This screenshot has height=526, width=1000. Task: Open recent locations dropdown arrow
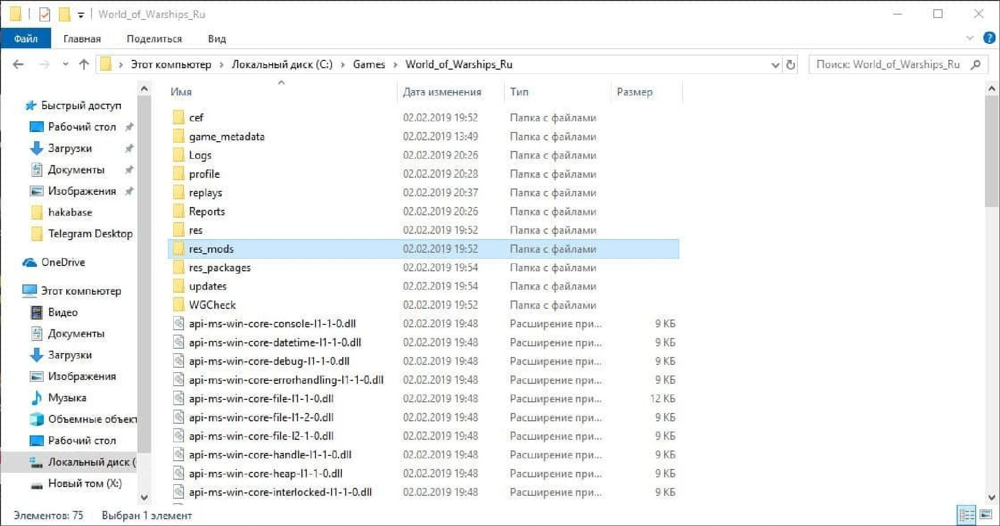click(x=66, y=64)
